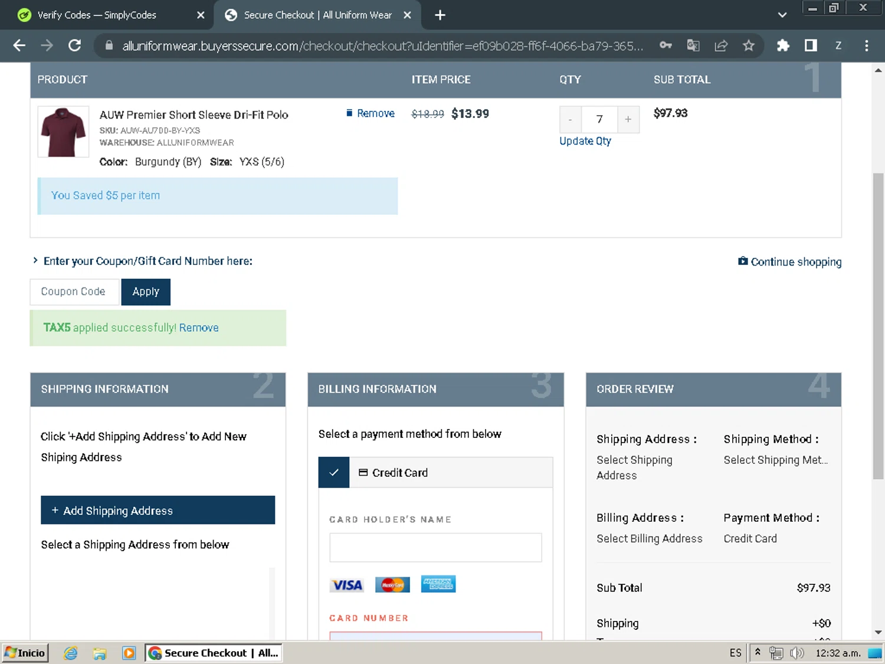This screenshot has height=664, width=885.
Task: Click the Coupon Code input field
Action: tap(74, 292)
